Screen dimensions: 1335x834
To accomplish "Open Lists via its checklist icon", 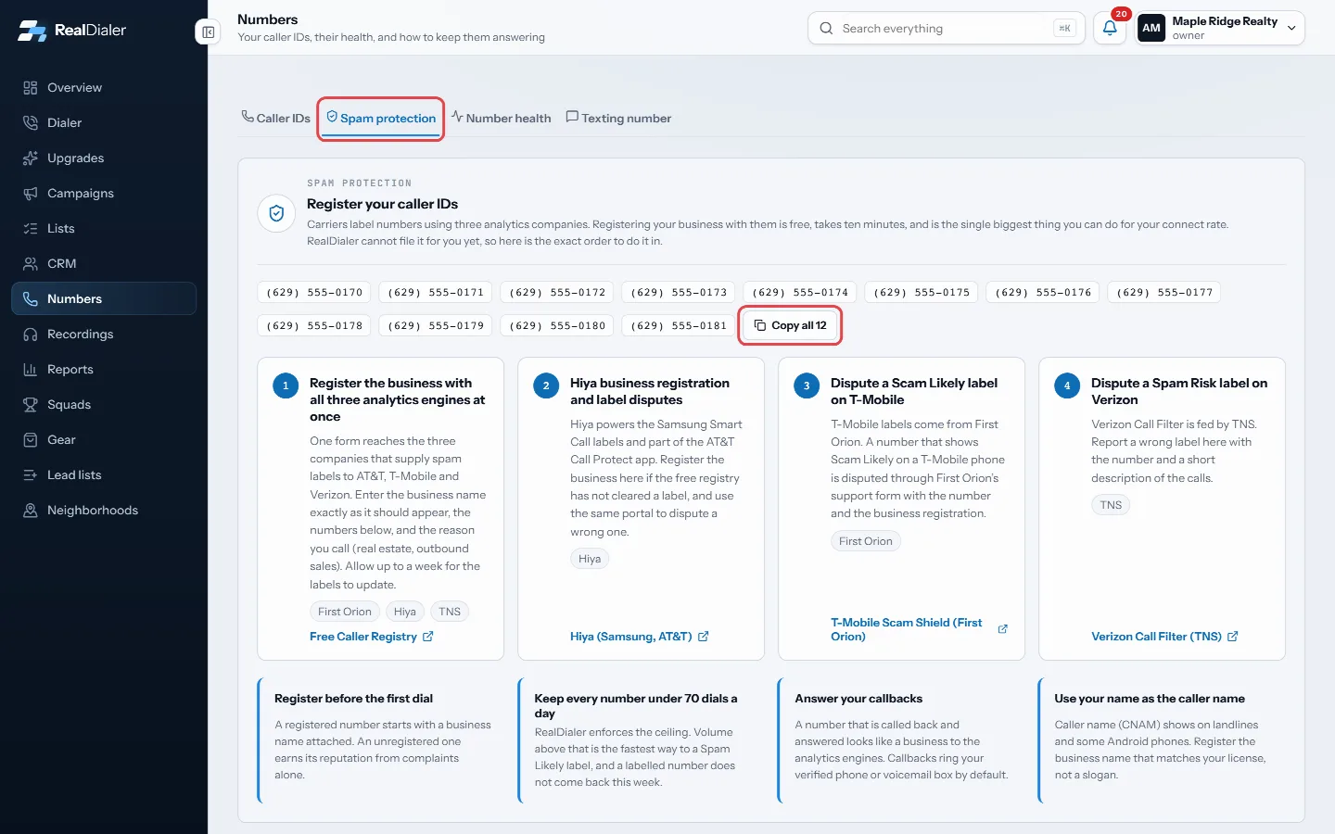I will (31, 229).
